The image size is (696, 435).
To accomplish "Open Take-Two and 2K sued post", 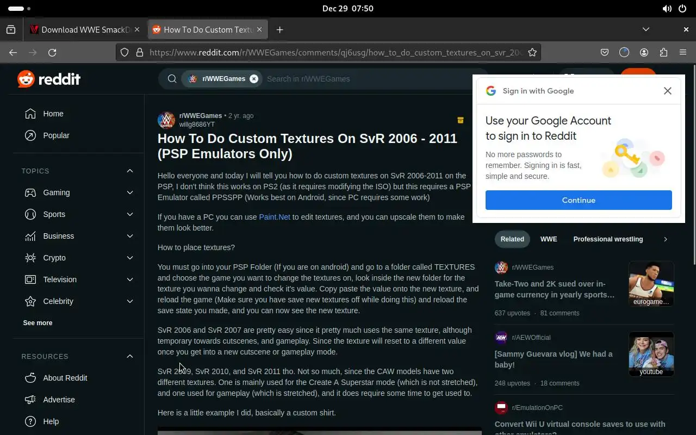I will coord(555,289).
